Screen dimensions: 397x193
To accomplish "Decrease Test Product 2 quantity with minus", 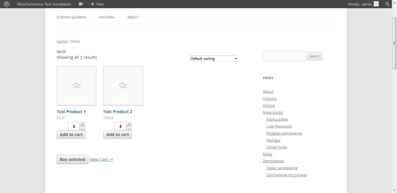I will (x=129, y=129).
